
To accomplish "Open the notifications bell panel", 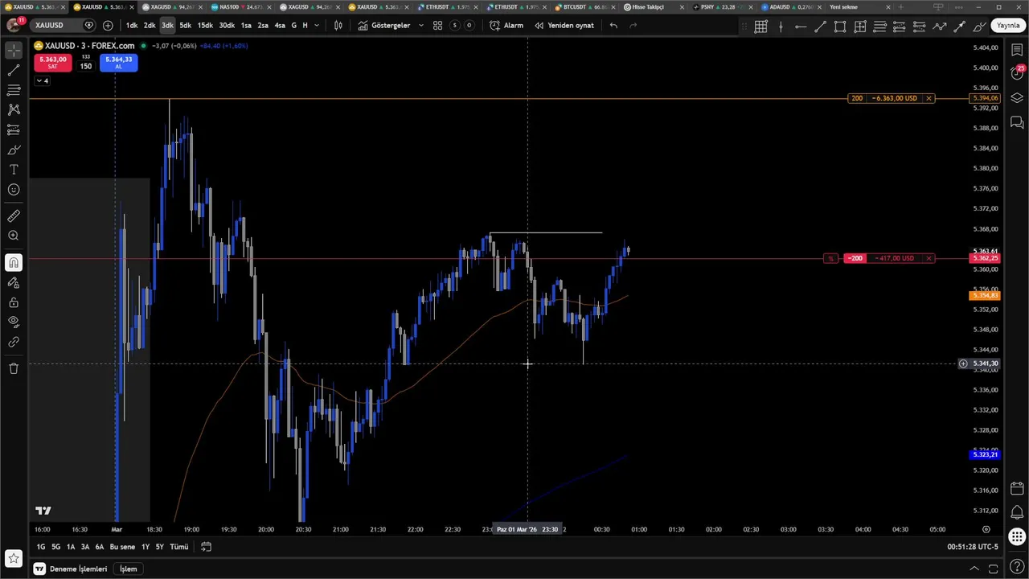I will tap(1017, 511).
